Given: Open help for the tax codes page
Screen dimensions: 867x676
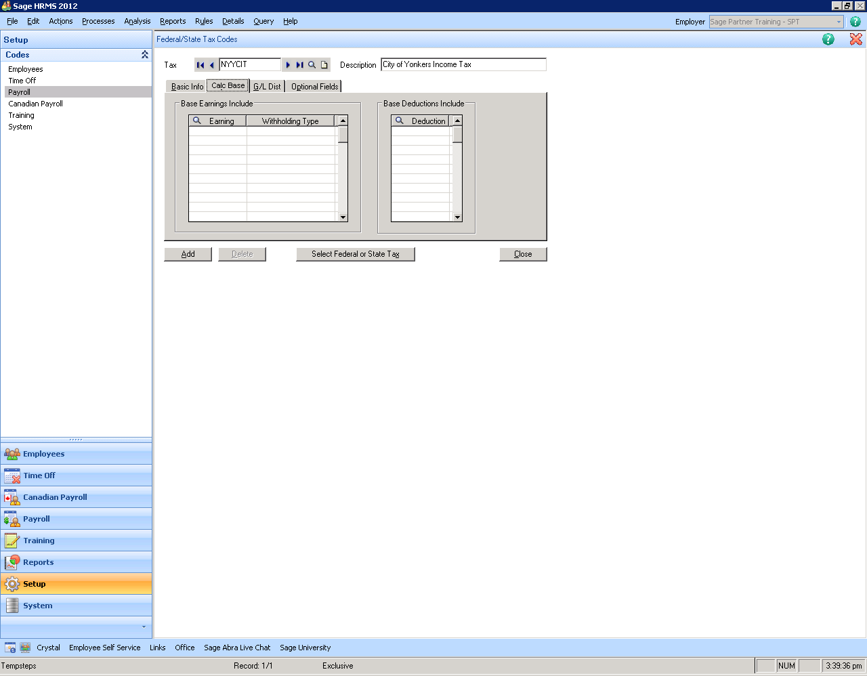Looking at the screenshot, I should 828,39.
